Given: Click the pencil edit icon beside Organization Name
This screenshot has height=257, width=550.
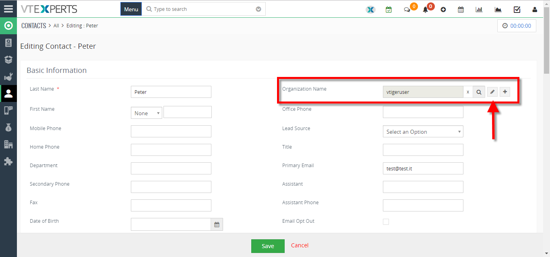Looking at the screenshot, I should (x=492, y=92).
